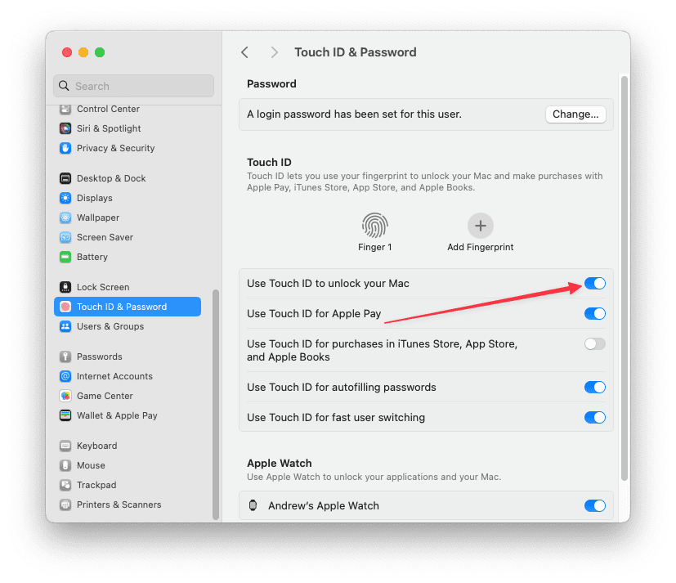676x583 pixels.
Task: Click the Privacy & Security hand icon
Action: (65, 148)
